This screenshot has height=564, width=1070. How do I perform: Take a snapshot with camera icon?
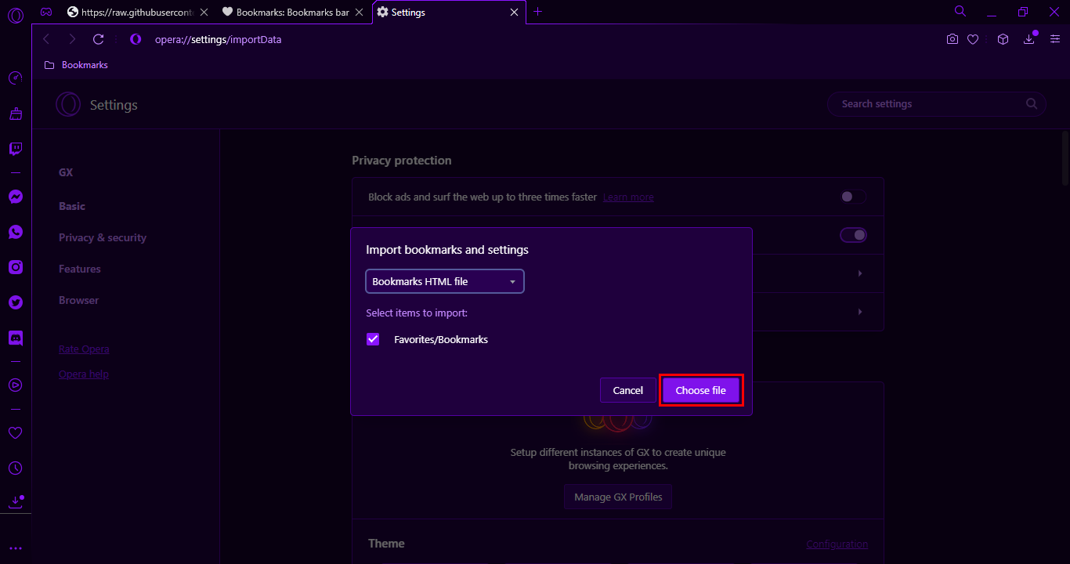tap(953, 39)
